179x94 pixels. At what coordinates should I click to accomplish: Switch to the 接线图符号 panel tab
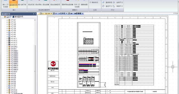tap(18, 17)
